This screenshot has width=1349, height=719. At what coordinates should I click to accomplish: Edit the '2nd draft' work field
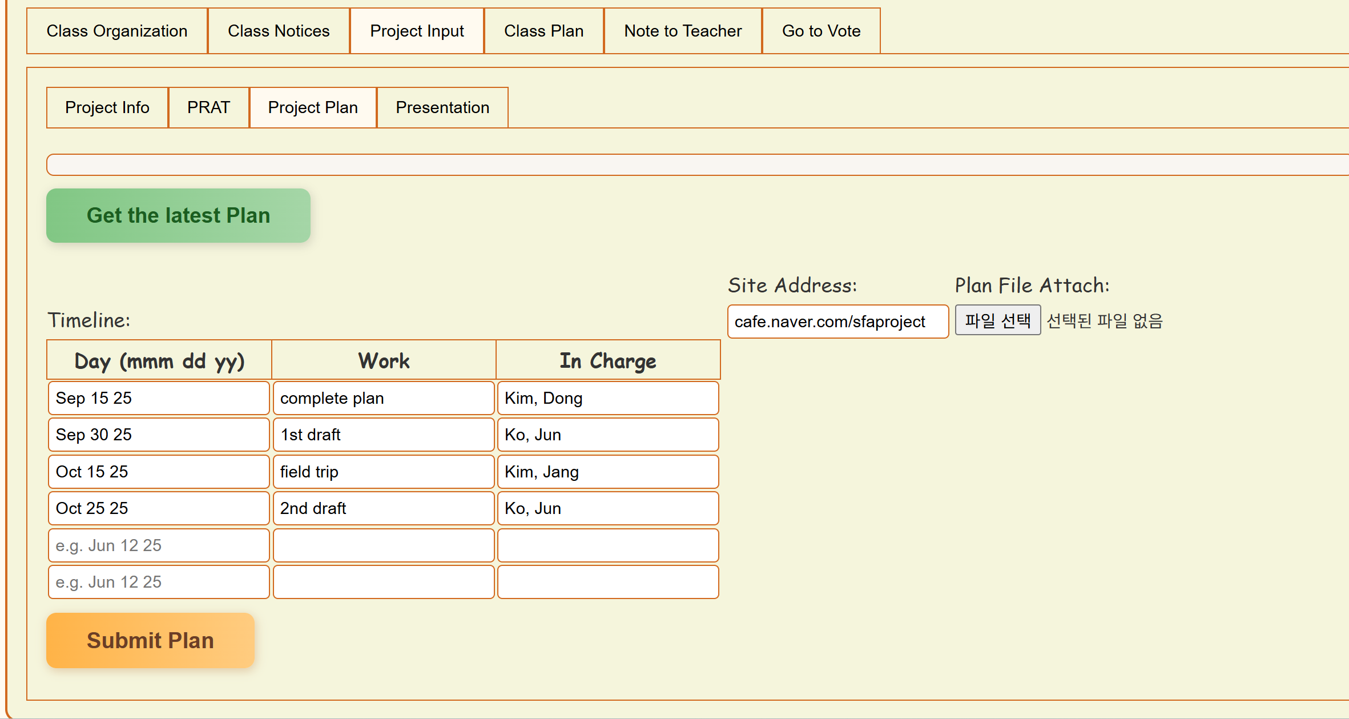pyautogui.click(x=383, y=508)
